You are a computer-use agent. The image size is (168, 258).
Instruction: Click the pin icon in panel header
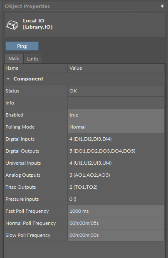click(162, 6)
